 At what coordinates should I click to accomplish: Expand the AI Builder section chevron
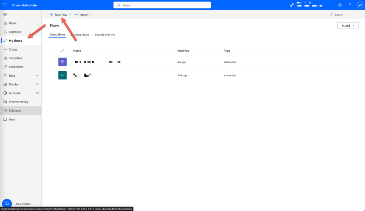tap(37, 93)
